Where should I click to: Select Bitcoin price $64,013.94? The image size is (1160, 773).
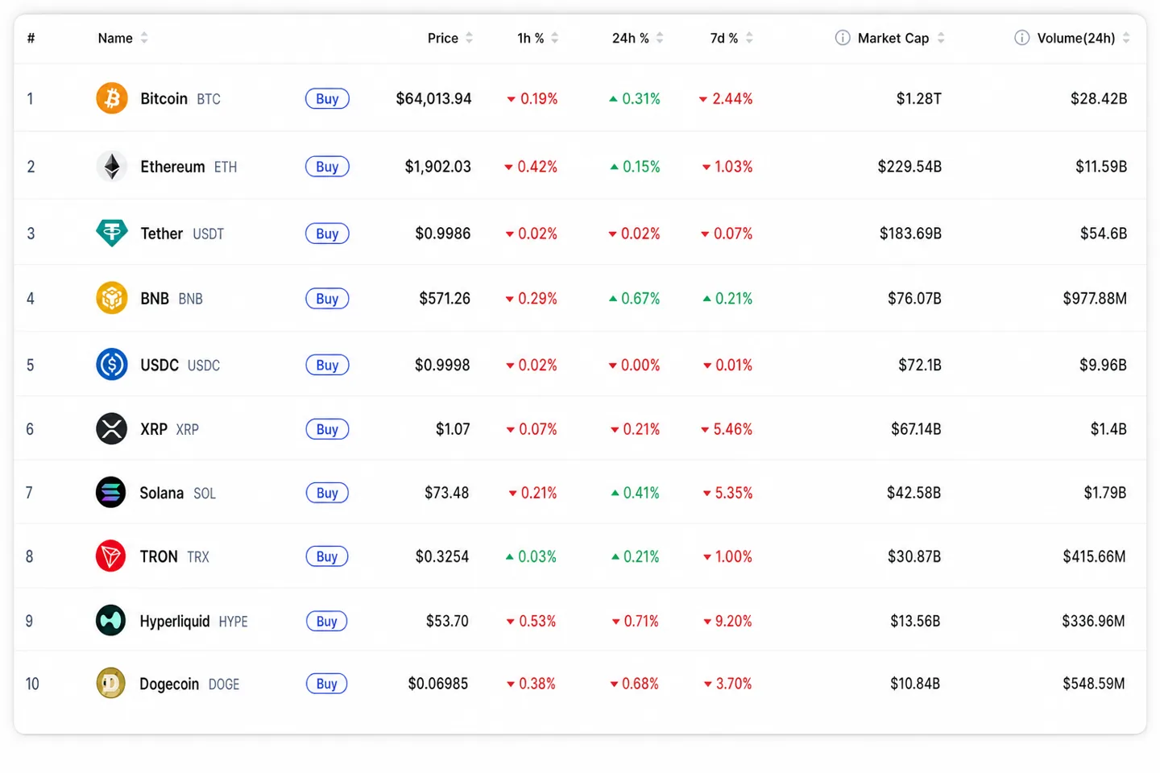point(433,98)
